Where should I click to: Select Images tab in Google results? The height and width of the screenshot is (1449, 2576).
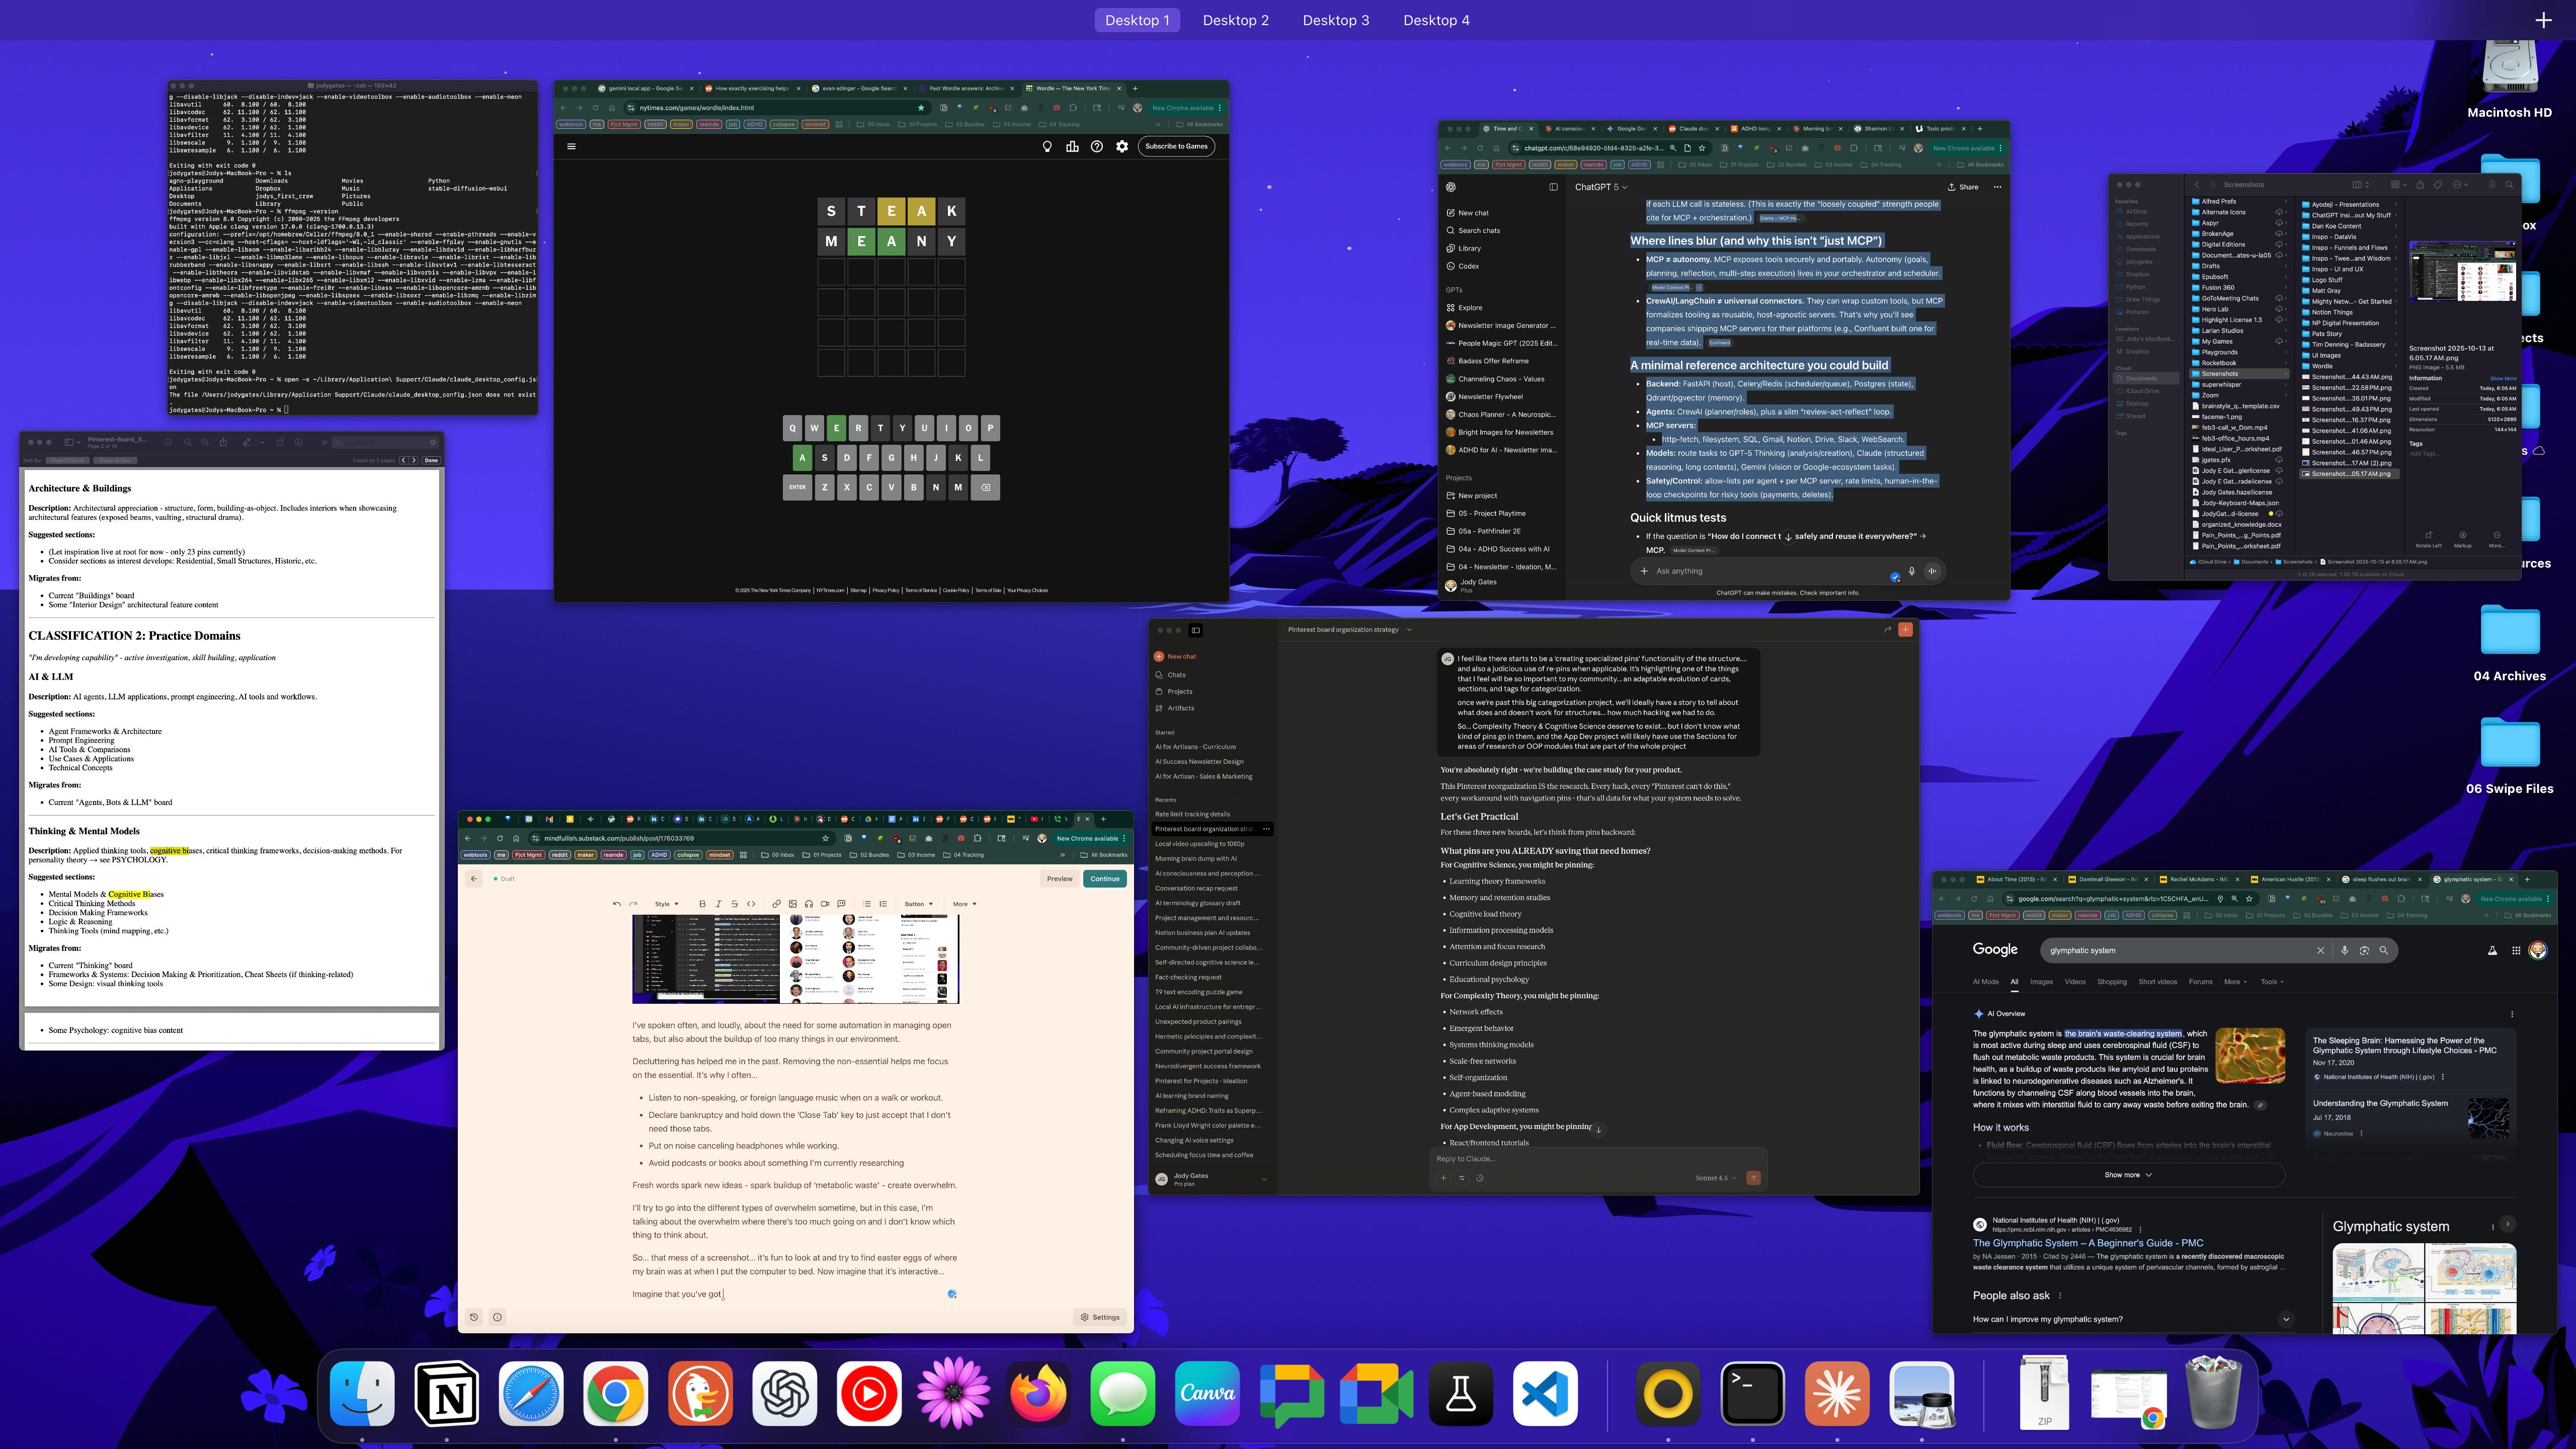pyautogui.click(x=2041, y=982)
